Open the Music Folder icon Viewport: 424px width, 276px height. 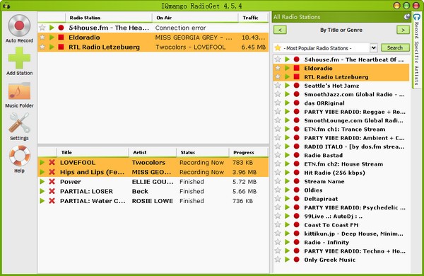click(x=19, y=91)
